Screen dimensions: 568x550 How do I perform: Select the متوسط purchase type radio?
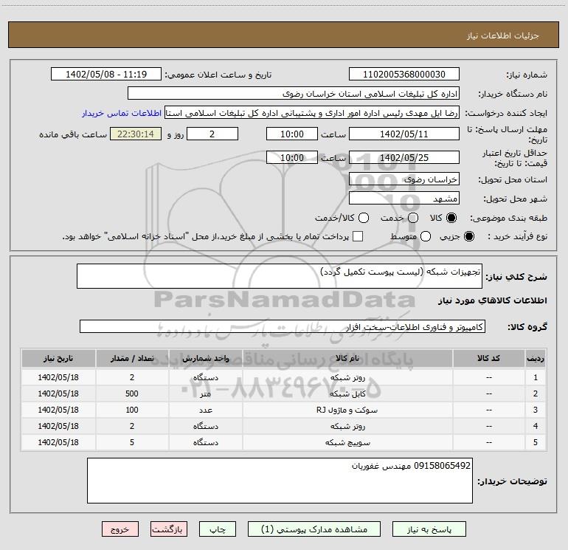tap(426, 236)
